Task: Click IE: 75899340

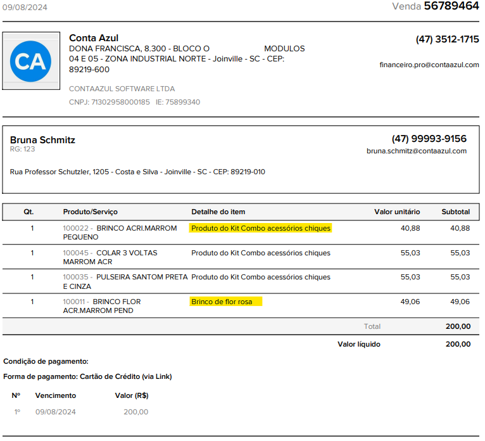Action: tap(178, 102)
